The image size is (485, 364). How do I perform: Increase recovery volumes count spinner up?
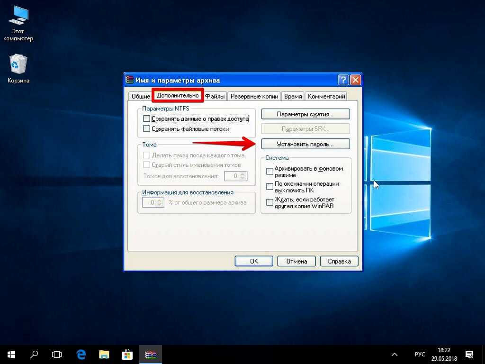pyautogui.click(x=243, y=174)
